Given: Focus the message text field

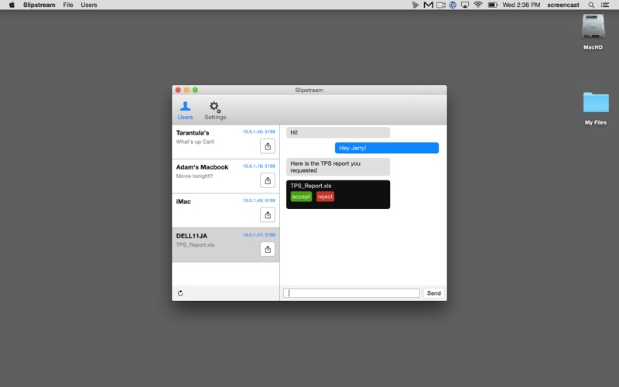Looking at the screenshot, I should click(351, 293).
